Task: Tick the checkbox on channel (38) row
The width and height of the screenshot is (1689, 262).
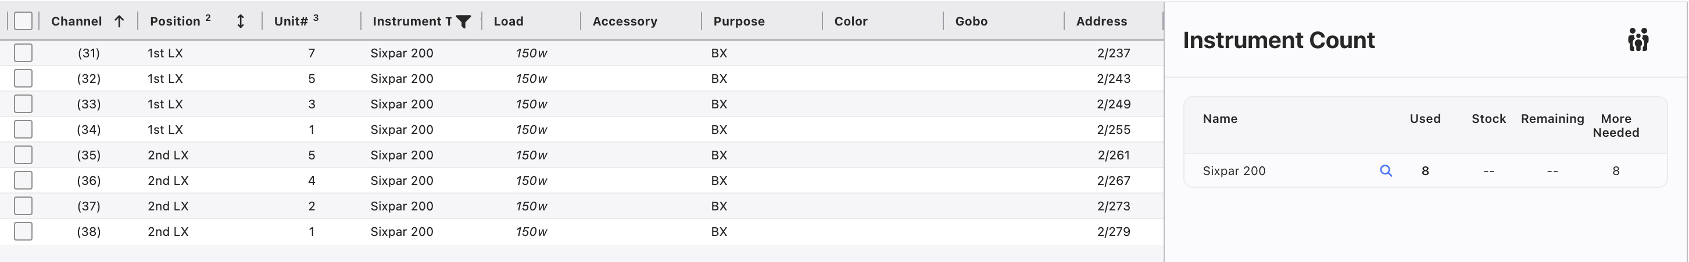Action: 23,231
